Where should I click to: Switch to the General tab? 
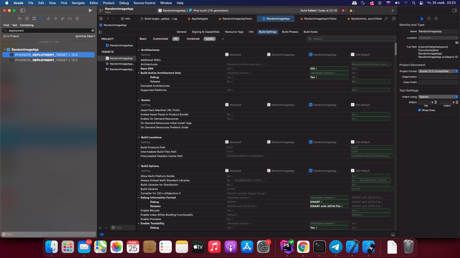point(181,32)
